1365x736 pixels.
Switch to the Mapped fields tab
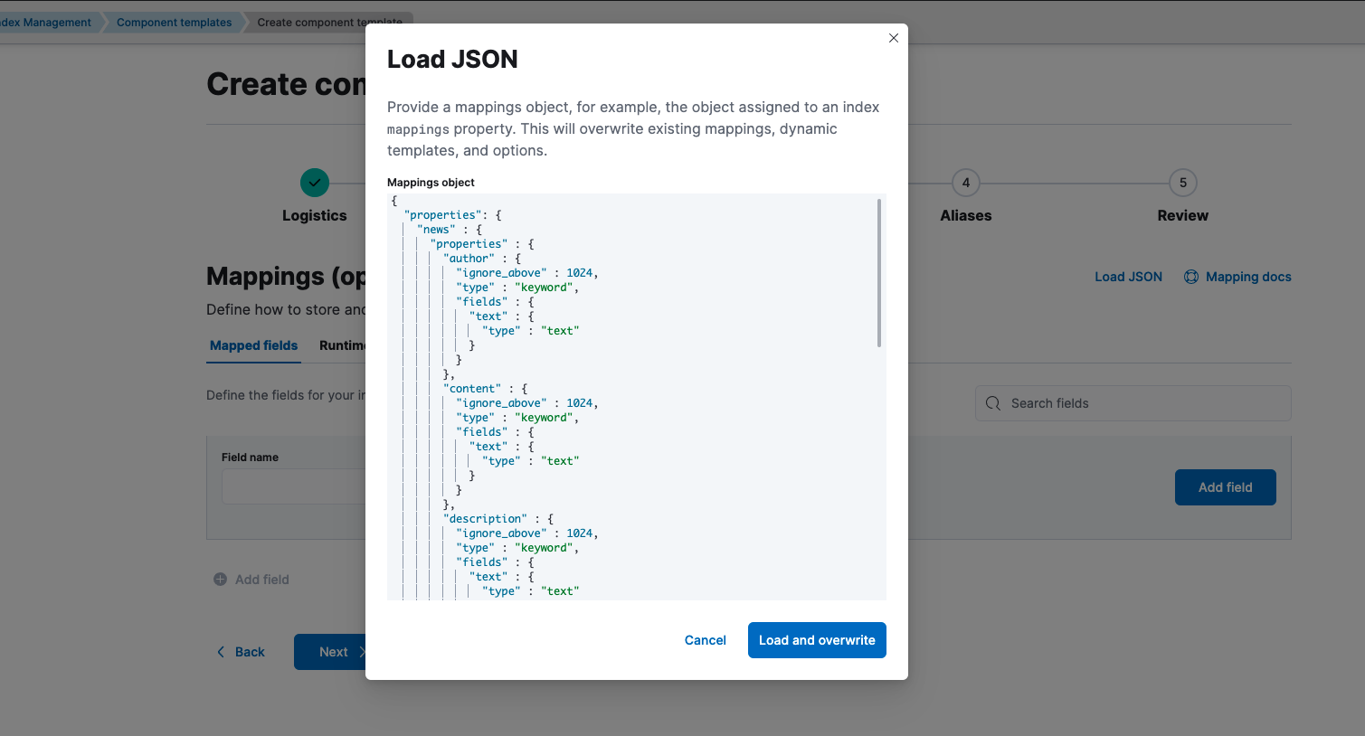[x=253, y=345]
